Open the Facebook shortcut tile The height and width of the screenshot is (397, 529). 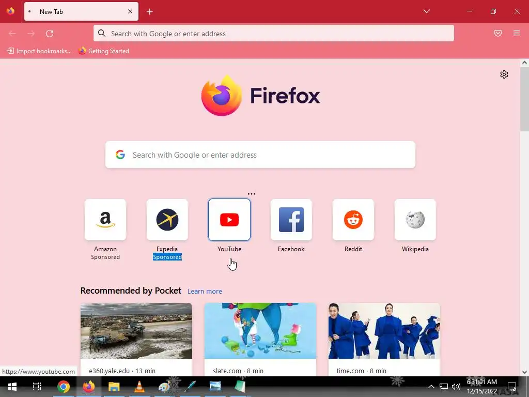[291, 220]
